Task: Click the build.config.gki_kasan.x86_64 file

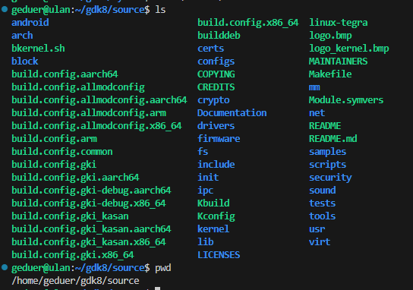Action: click(89, 242)
